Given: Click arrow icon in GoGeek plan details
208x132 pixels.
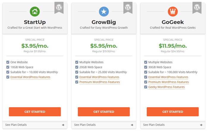Looking at the screenshot, I should (201, 125).
